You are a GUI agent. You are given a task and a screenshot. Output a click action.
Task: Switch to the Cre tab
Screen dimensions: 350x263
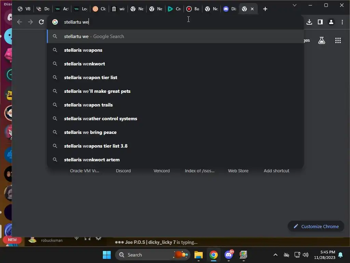[x=174, y=9]
